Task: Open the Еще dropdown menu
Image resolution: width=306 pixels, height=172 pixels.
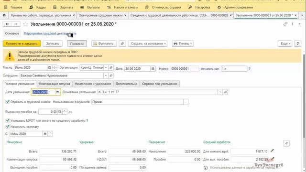Action: tap(285, 43)
